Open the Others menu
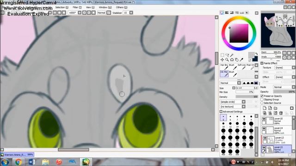The width and height of the screenshot is (296, 166). pyautogui.click(x=122, y=7)
